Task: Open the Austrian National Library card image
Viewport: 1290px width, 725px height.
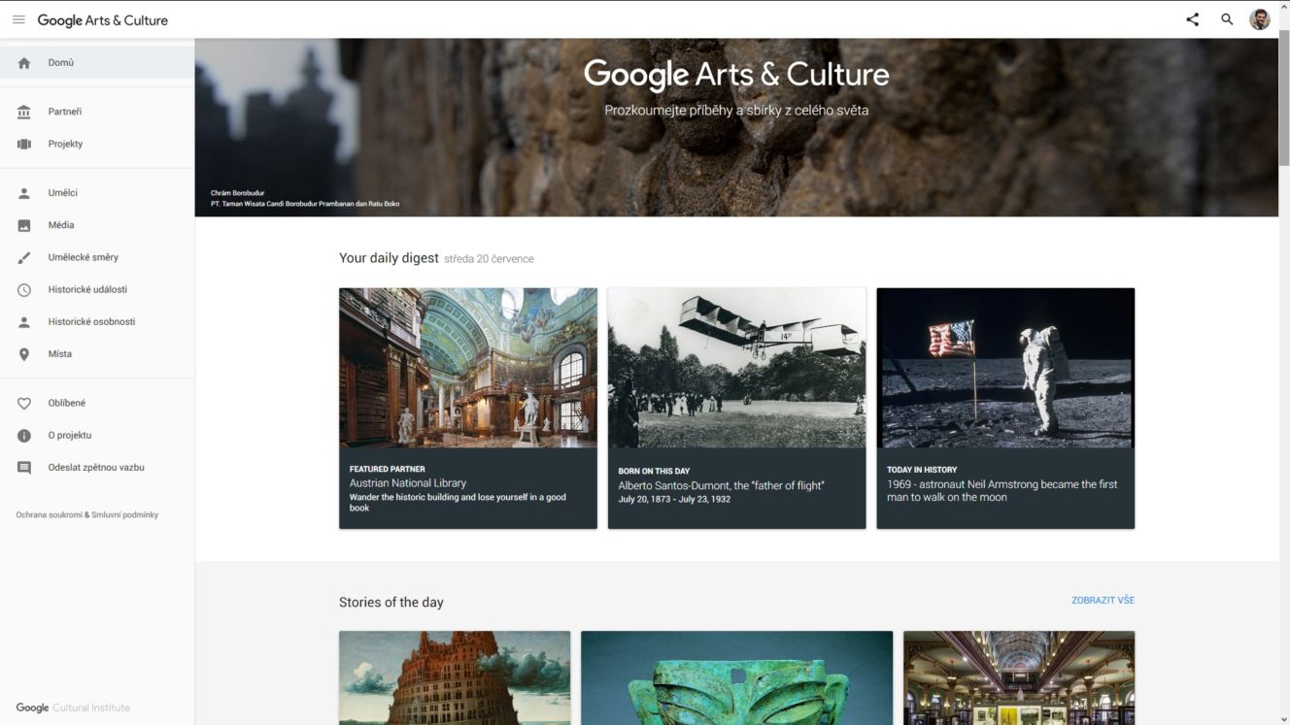Action: (x=468, y=368)
